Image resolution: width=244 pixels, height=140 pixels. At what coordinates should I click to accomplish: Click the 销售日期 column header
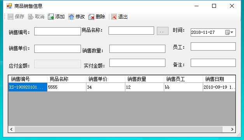219,79
